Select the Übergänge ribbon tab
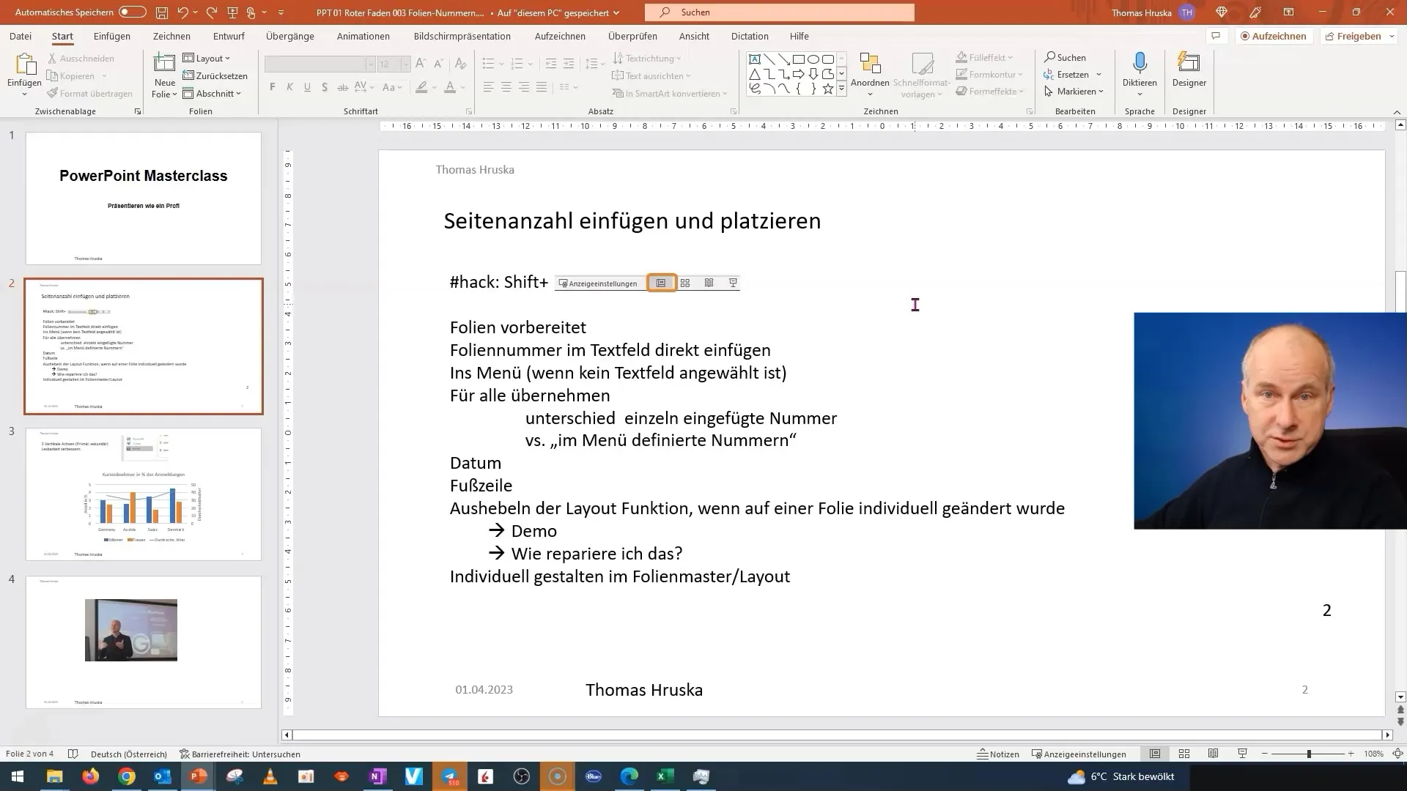Viewport: 1407px width, 791px height. (x=290, y=36)
